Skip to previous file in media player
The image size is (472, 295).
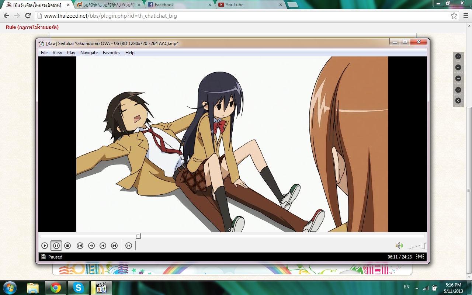point(80,246)
